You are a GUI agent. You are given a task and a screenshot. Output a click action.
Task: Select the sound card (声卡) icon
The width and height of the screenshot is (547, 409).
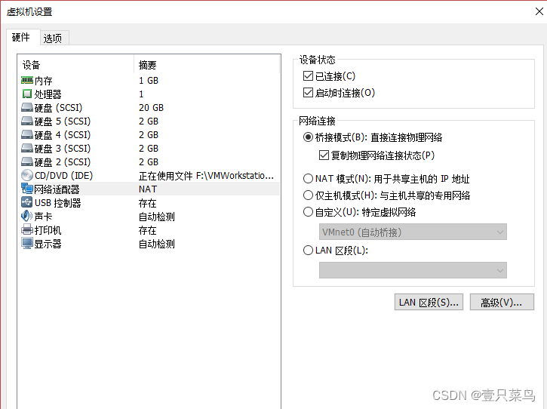pos(27,216)
